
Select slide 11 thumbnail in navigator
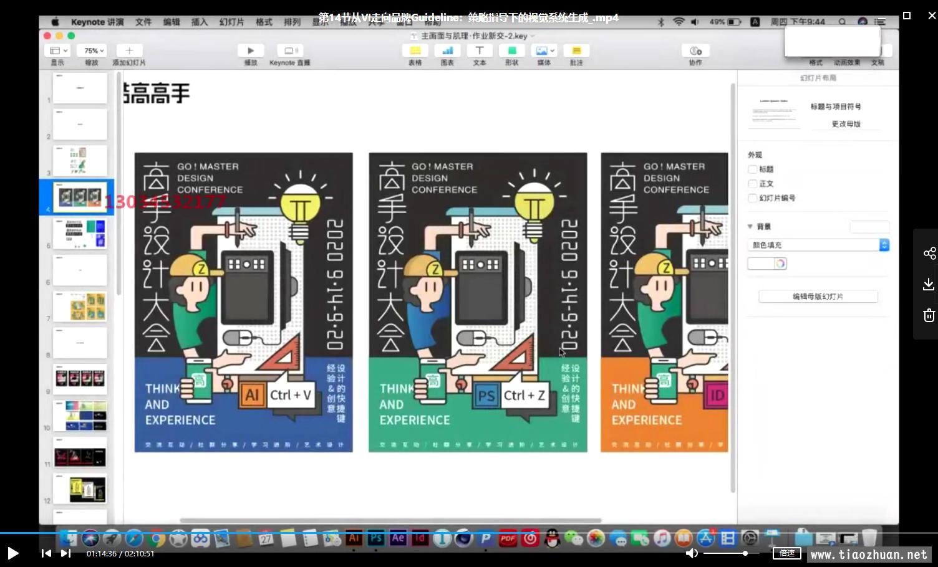80,452
